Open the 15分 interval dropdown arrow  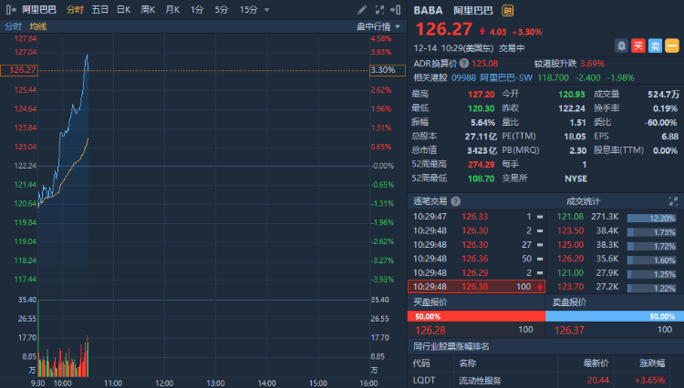pos(266,9)
